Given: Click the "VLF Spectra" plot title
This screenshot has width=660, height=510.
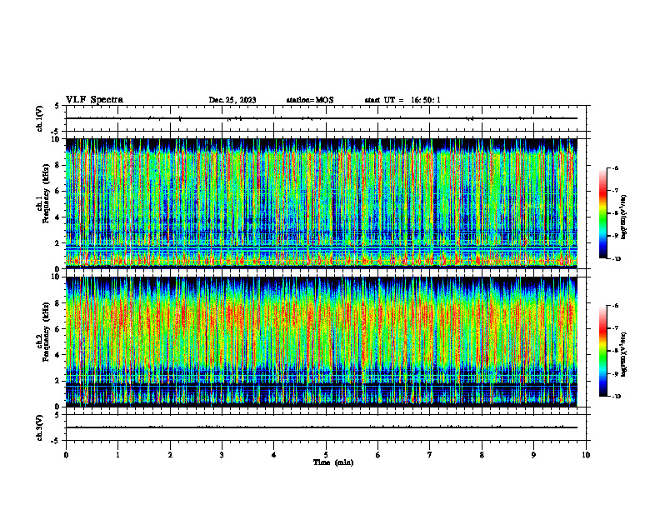Looking at the screenshot, I should [x=94, y=100].
